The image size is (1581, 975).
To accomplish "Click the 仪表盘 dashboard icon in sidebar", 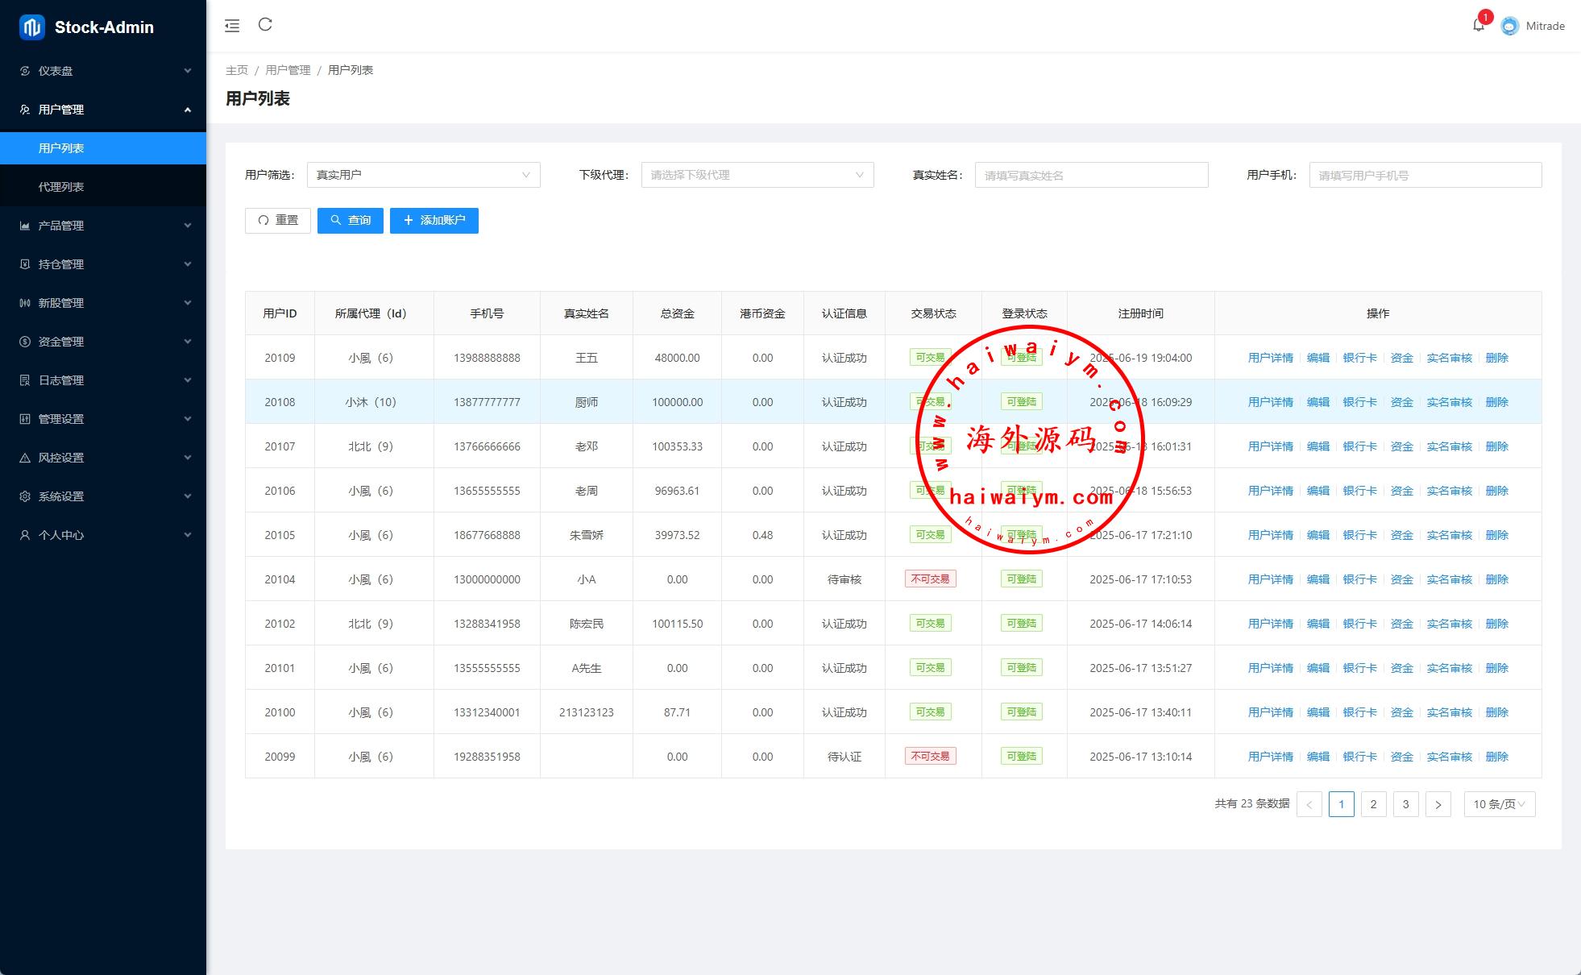I will [25, 71].
